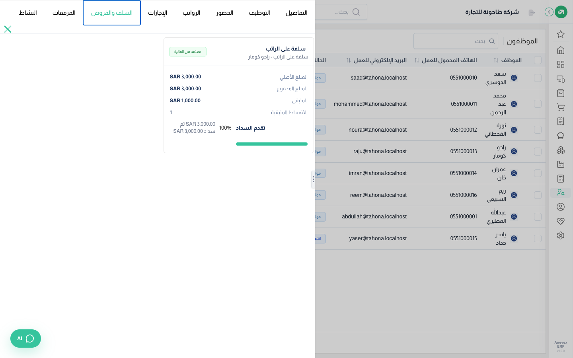Open the chef hat icon in sidebar
This screenshot has width=573, height=358.
click(x=561, y=136)
